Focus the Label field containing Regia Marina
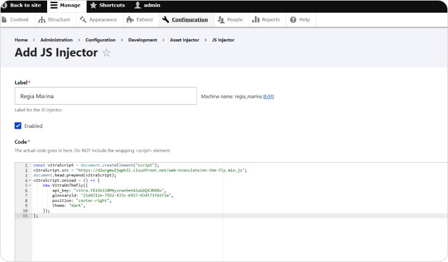Screen dimensions: 448x262 (106, 95)
